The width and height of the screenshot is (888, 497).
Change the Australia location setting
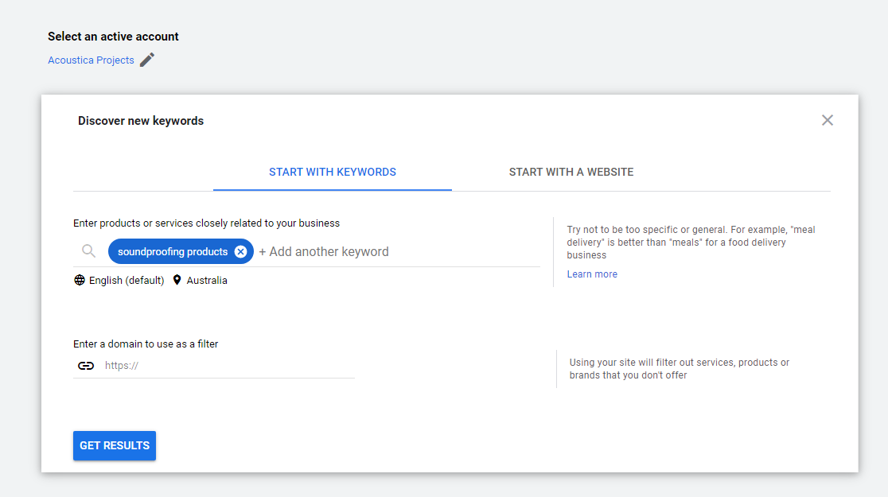207,280
